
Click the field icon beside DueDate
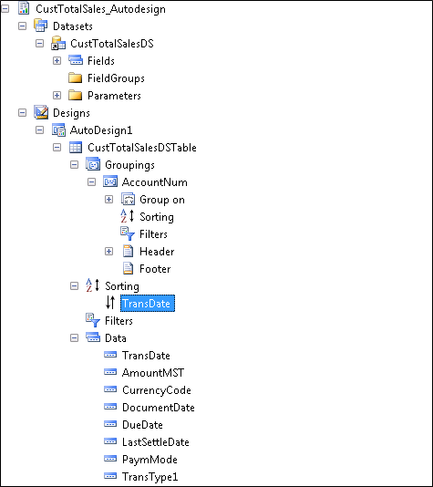[110, 424]
